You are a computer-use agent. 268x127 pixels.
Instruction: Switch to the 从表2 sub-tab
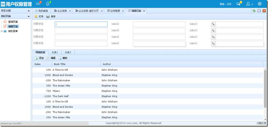(x=68, y=52)
